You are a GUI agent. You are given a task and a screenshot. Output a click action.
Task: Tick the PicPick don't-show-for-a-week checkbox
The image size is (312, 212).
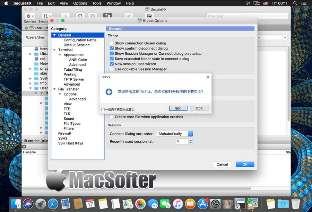click(103, 109)
